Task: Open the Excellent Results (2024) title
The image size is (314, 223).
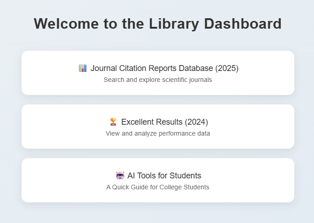Action: (165, 122)
